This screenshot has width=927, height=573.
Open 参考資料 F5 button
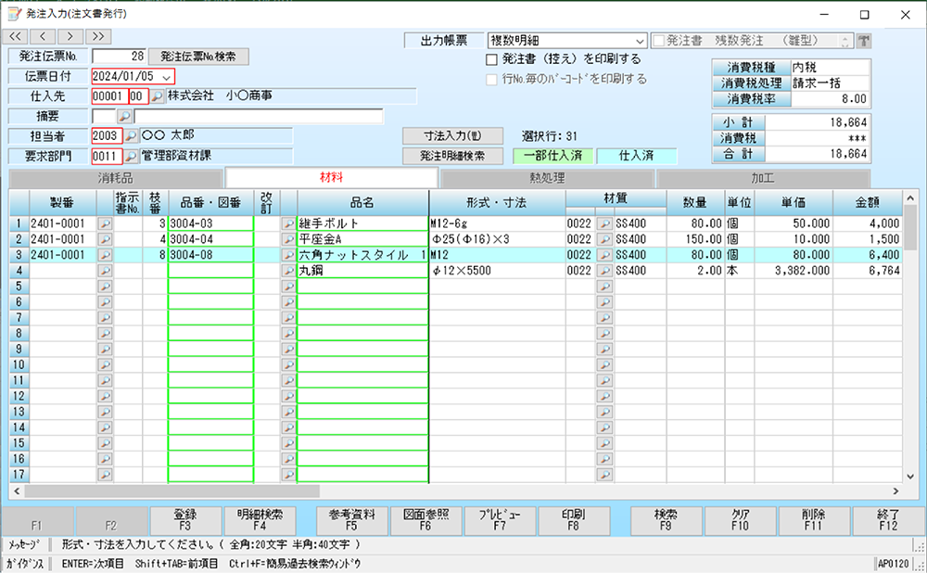tap(351, 520)
